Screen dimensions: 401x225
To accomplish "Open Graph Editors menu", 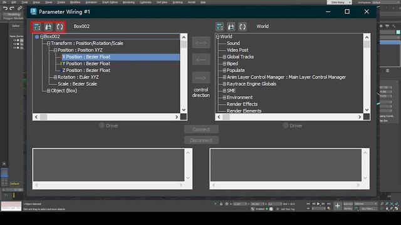I will click(110, 2).
